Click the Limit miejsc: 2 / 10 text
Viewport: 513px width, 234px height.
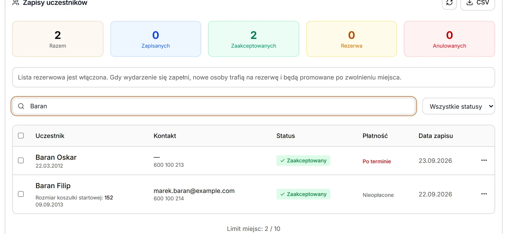[x=253, y=229]
